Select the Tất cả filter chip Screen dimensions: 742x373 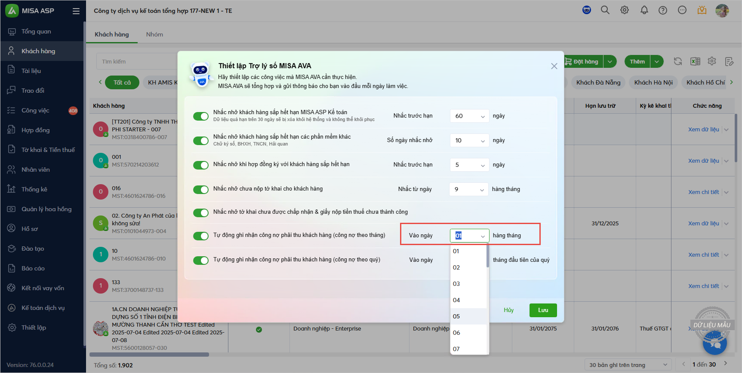(122, 82)
